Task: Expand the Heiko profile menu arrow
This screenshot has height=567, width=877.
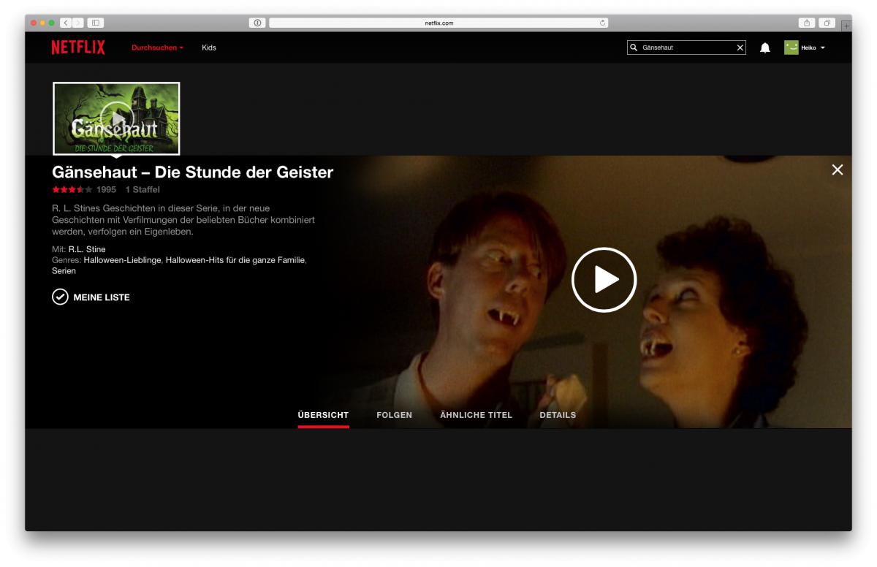Action: pyautogui.click(x=823, y=47)
